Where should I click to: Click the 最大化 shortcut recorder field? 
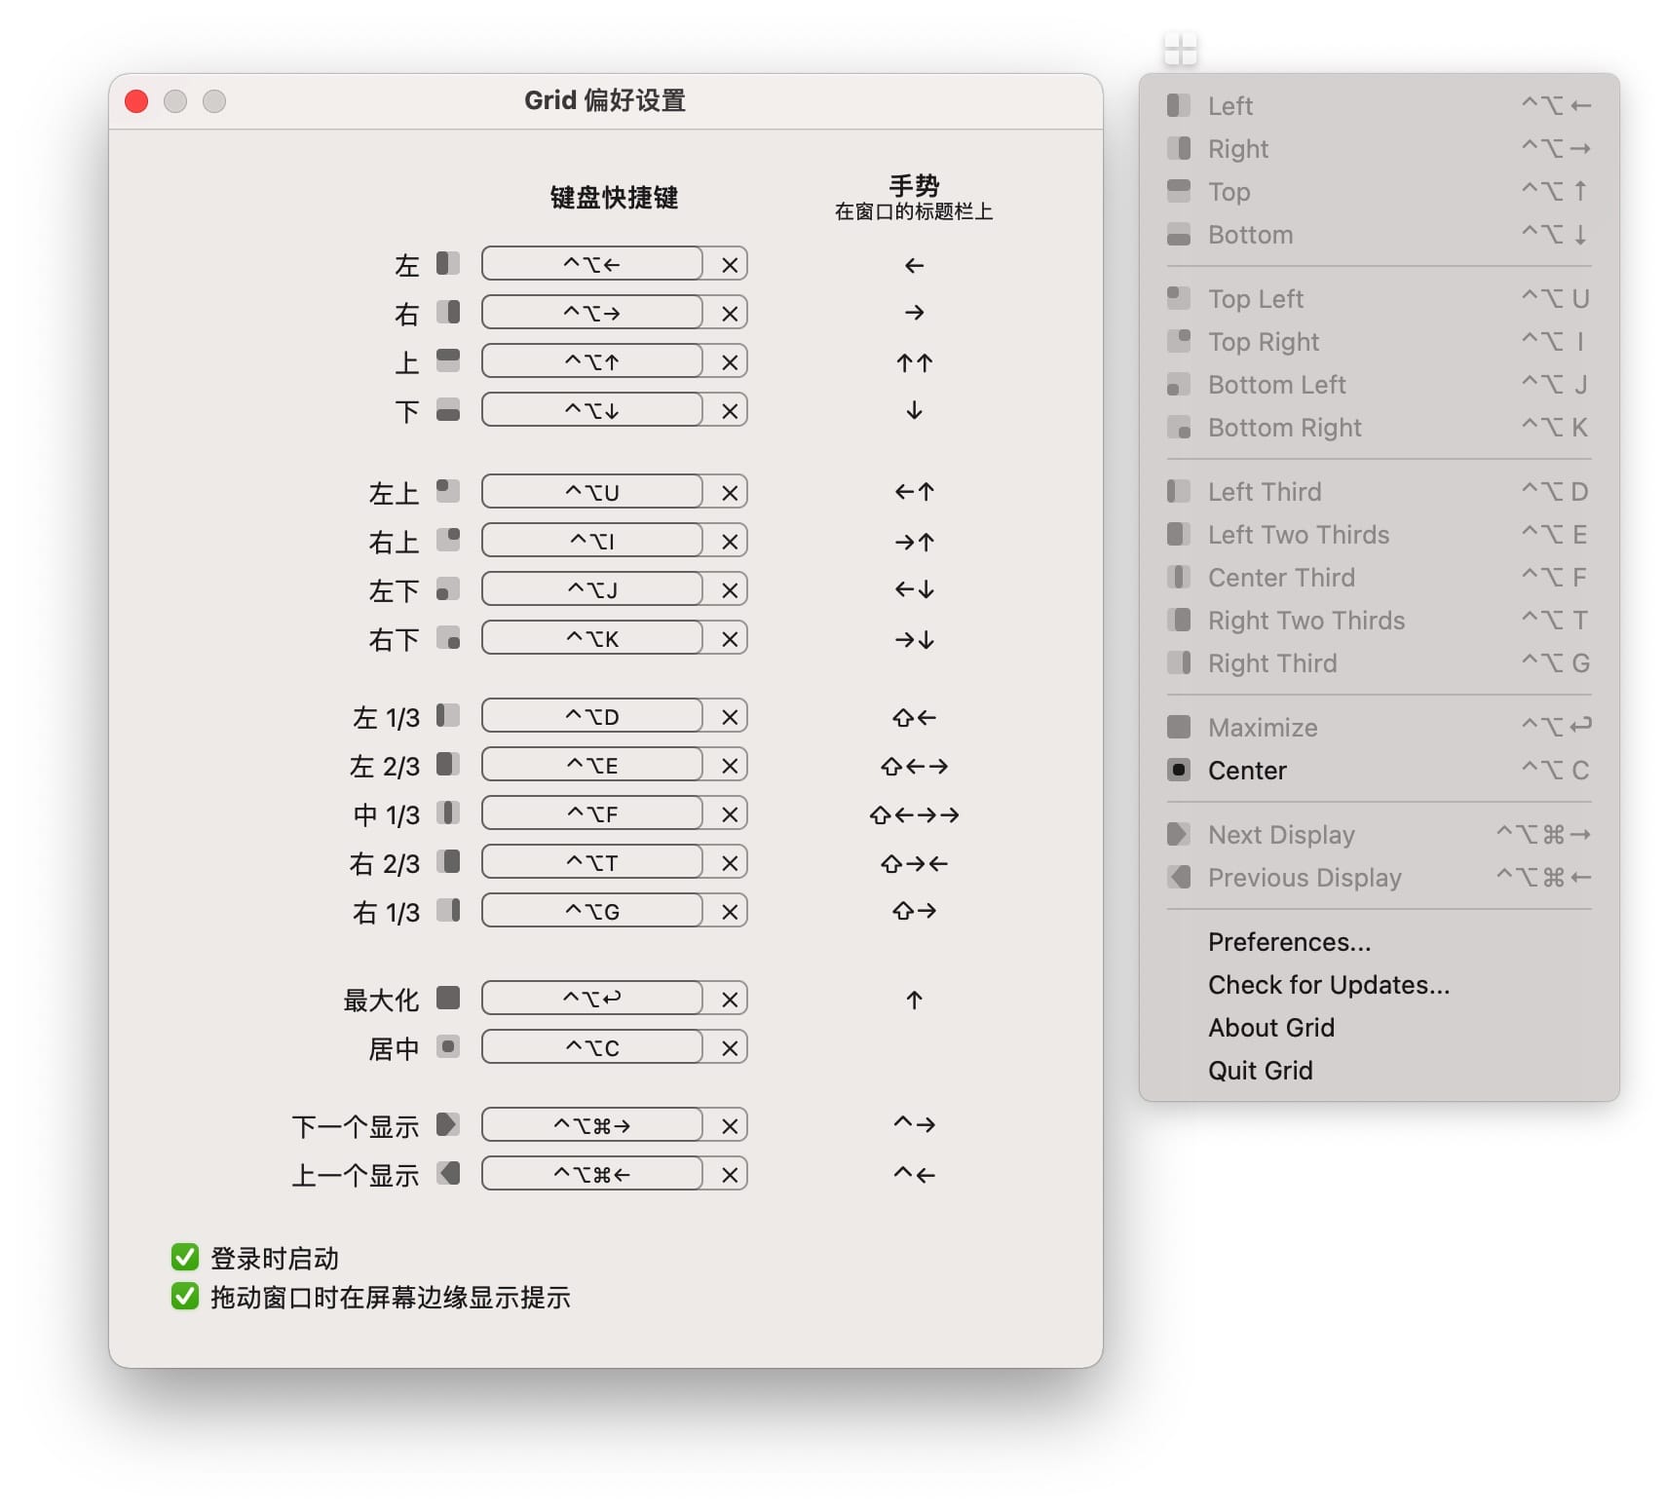click(592, 999)
